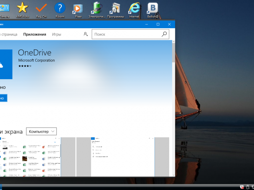The image size is (254, 190).
Task: Maximize the Store window
Action: point(158,24)
